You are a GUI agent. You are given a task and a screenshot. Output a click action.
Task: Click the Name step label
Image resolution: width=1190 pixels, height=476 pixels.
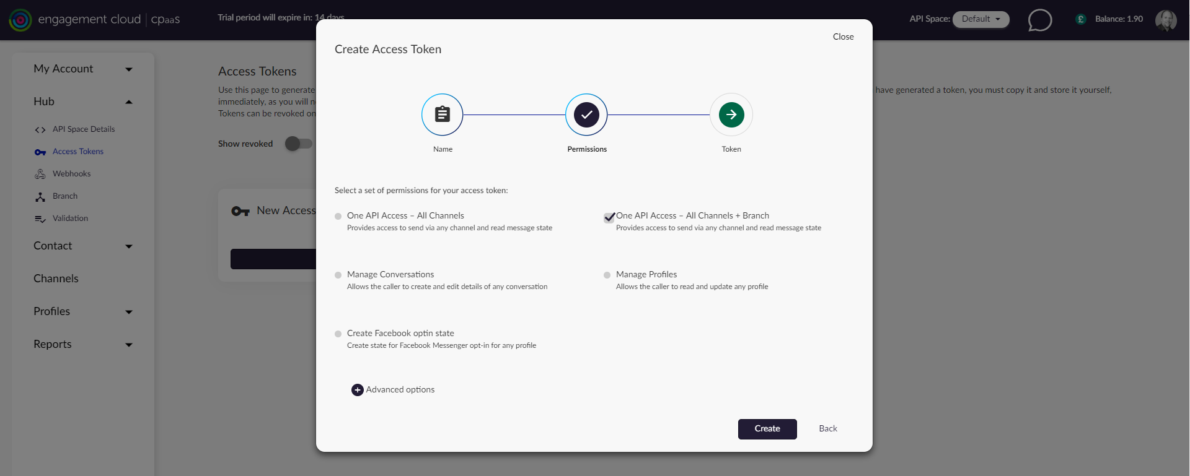(443, 149)
